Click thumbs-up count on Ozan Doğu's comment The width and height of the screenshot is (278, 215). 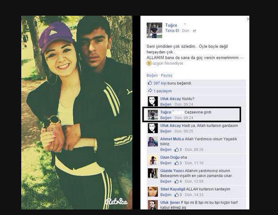178,163
